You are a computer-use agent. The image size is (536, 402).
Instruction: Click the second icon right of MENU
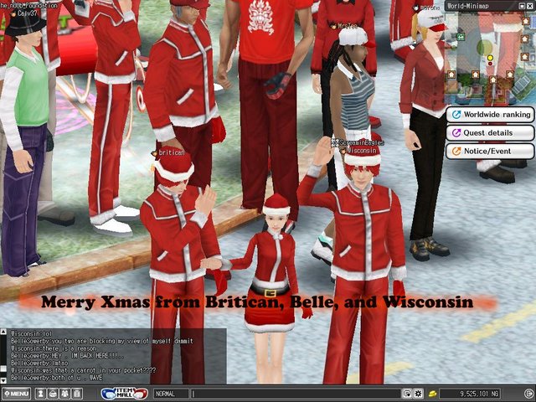click(53, 394)
